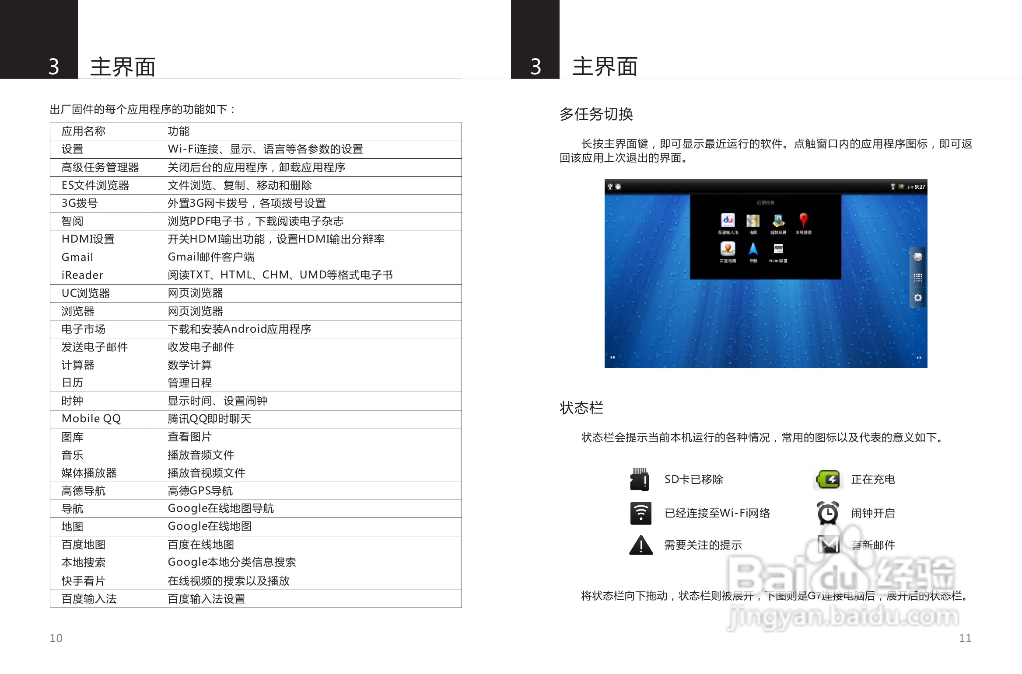Click the settings gear on side dock
The height and width of the screenshot is (674, 1022).
tap(918, 298)
